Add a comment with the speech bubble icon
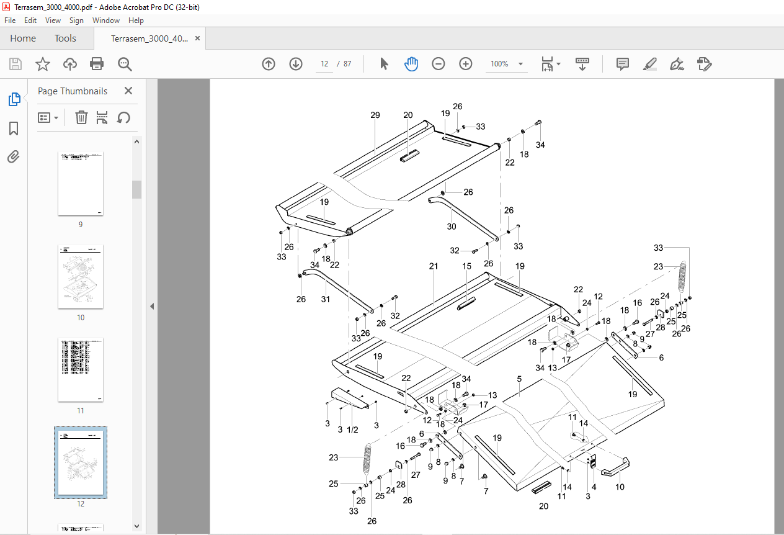Viewport: 784px width, 535px height. (x=623, y=64)
